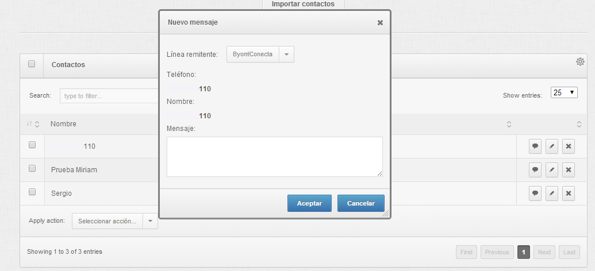Click message icon for contact 110
Image resolution: width=595 pixels, height=271 pixels.
tap(535, 146)
